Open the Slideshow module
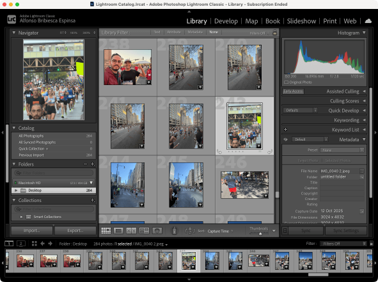Viewport: 378px width, 282px height. pyautogui.click(x=301, y=21)
